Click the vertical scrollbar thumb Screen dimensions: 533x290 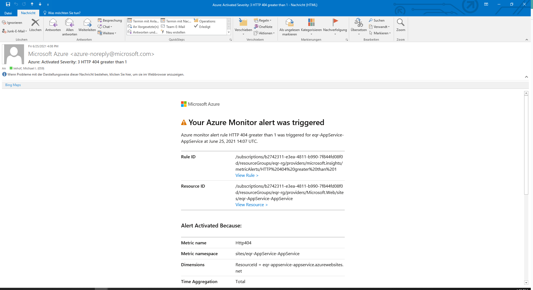[x=526, y=145]
